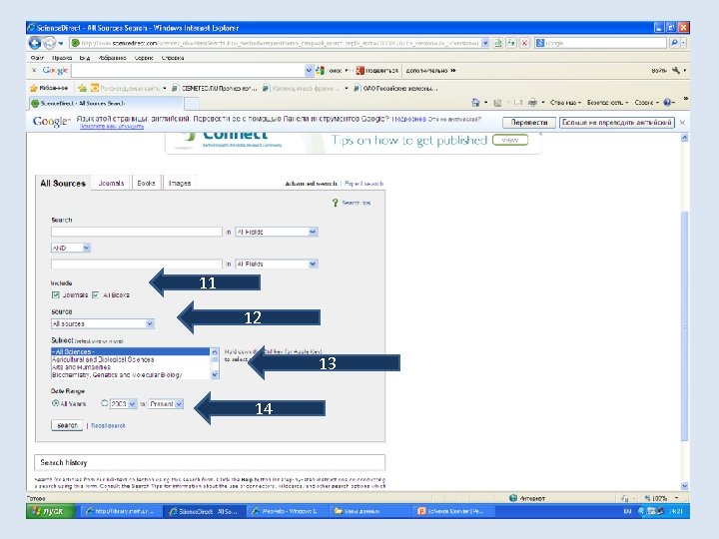This screenshot has height=539, width=719.
Task: Click subject list scroll down arrow
Action: [215, 375]
